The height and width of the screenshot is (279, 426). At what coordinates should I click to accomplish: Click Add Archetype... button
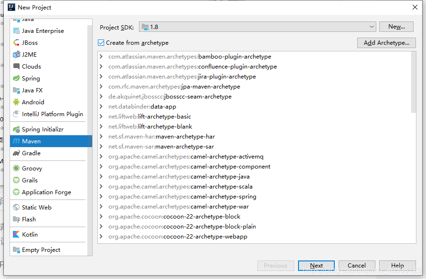point(386,43)
